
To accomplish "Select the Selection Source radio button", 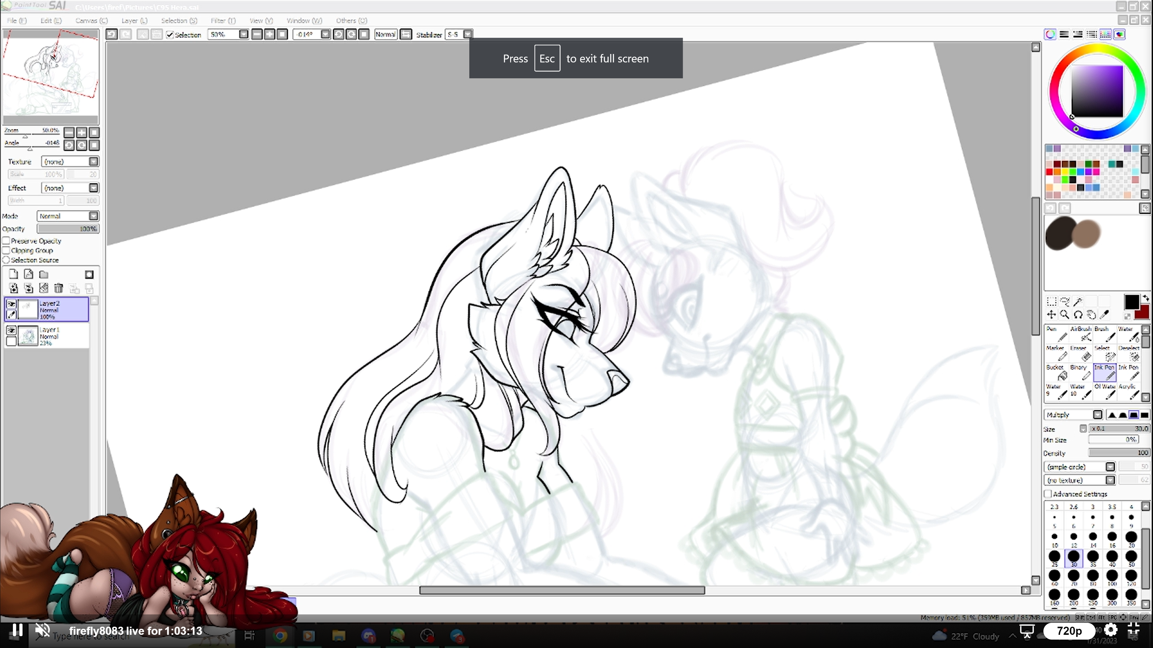I will coord(6,260).
